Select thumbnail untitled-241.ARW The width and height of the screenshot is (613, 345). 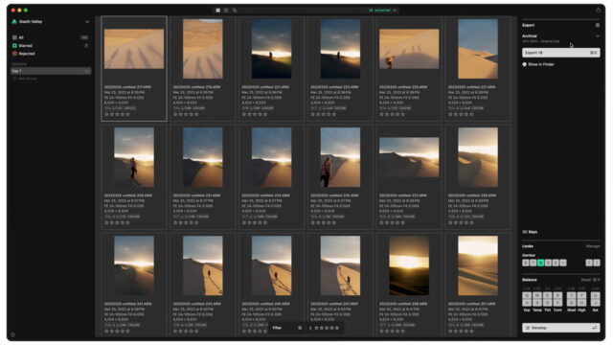tap(134, 265)
